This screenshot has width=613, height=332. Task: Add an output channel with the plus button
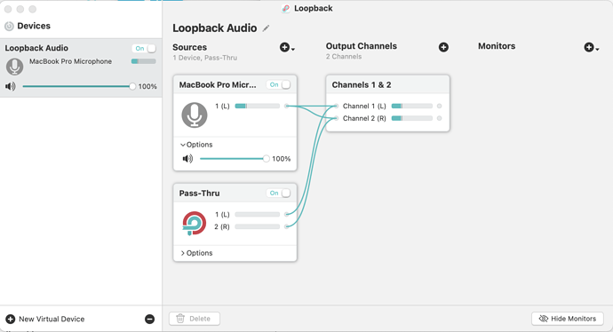pyautogui.click(x=443, y=47)
